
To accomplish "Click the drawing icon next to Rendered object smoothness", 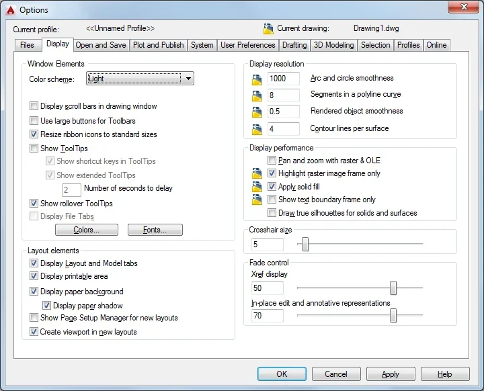I will (x=257, y=112).
